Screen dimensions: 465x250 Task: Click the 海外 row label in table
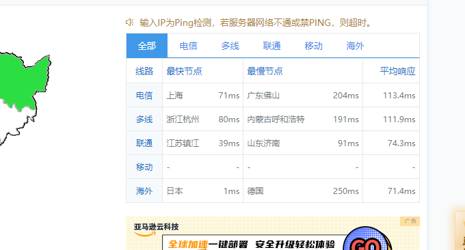[144, 191]
